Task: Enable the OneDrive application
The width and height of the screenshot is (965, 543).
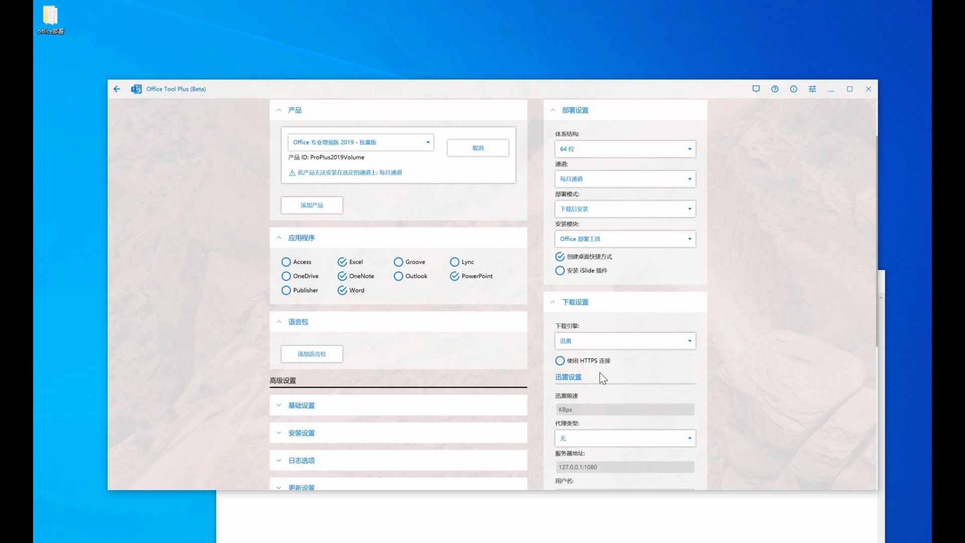Action: [x=286, y=276]
